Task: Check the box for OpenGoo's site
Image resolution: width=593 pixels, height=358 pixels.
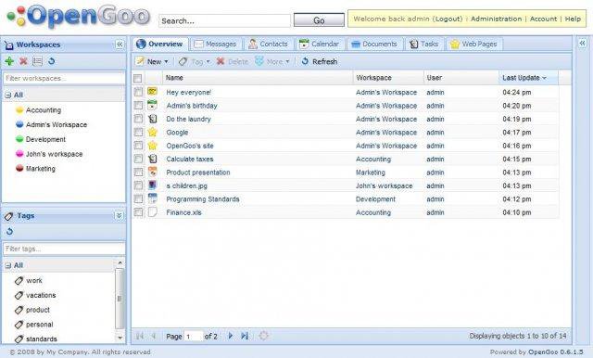Action: 138,146
